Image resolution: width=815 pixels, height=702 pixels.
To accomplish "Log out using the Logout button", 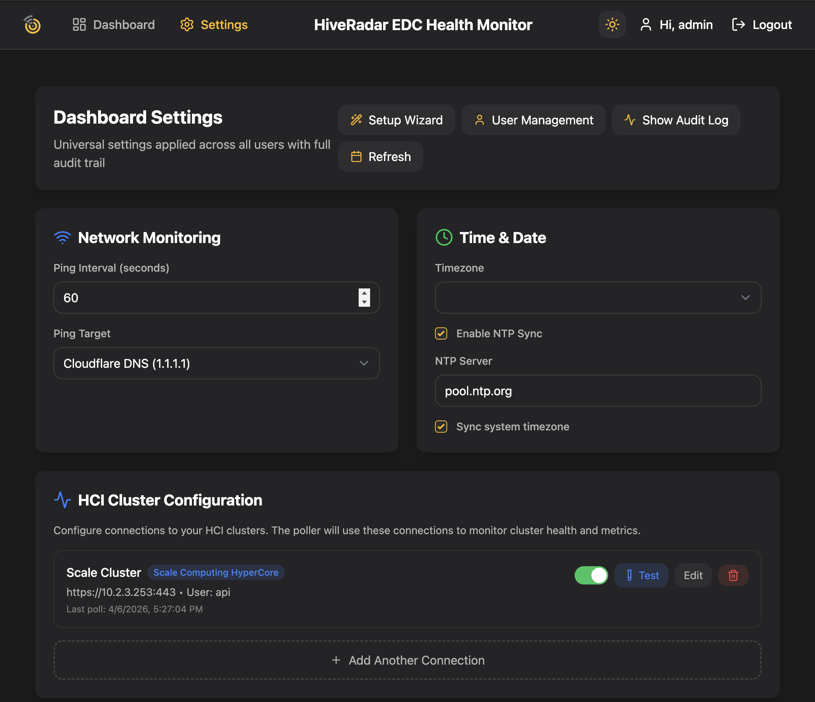I will click(762, 24).
